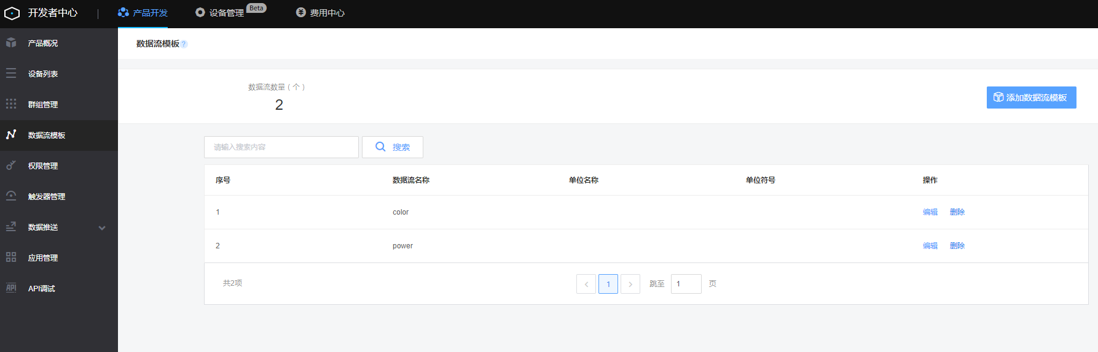Click the API调试 icon in sidebar
Image resolution: width=1098 pixels, height=352 pixels.
click(x=11, y=288)
